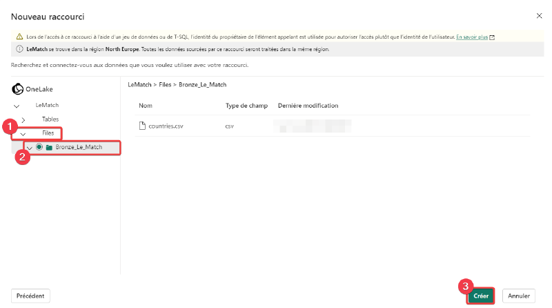Sort by Type de champ column header

click(x=246, y=106)
